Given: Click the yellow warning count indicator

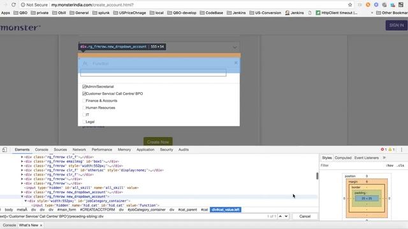Looking at the screenshot, I should [391, 149].
